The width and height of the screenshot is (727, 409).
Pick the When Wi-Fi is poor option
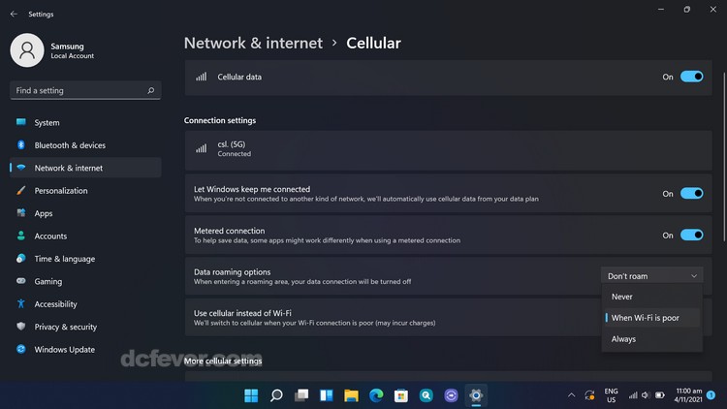point(645,318)
